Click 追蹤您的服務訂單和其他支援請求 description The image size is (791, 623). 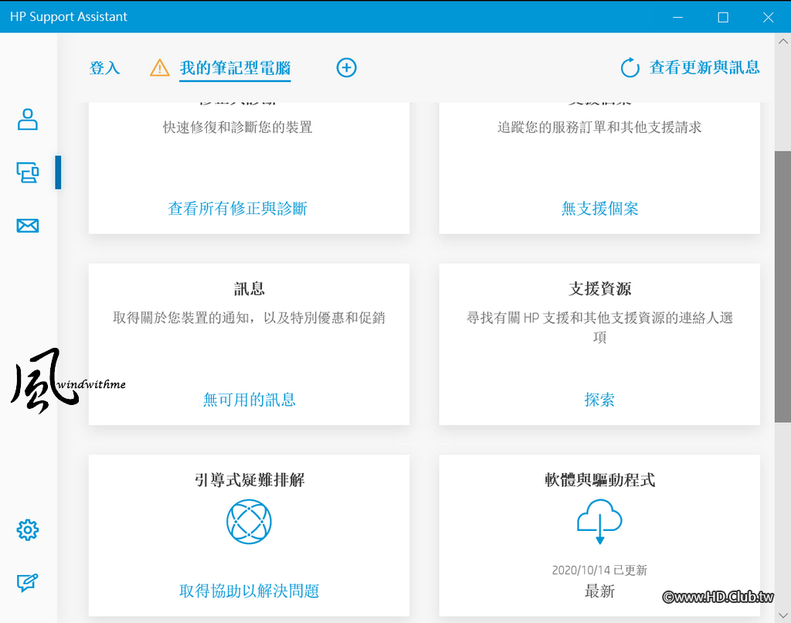pos(599,128)
